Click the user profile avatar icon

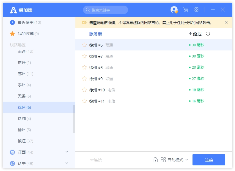coord(174,10)
